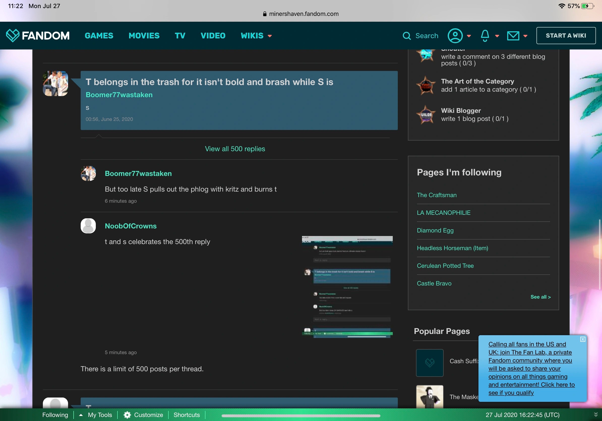Click the START A WIKI button
602x421 pixels.
[565, 36]
